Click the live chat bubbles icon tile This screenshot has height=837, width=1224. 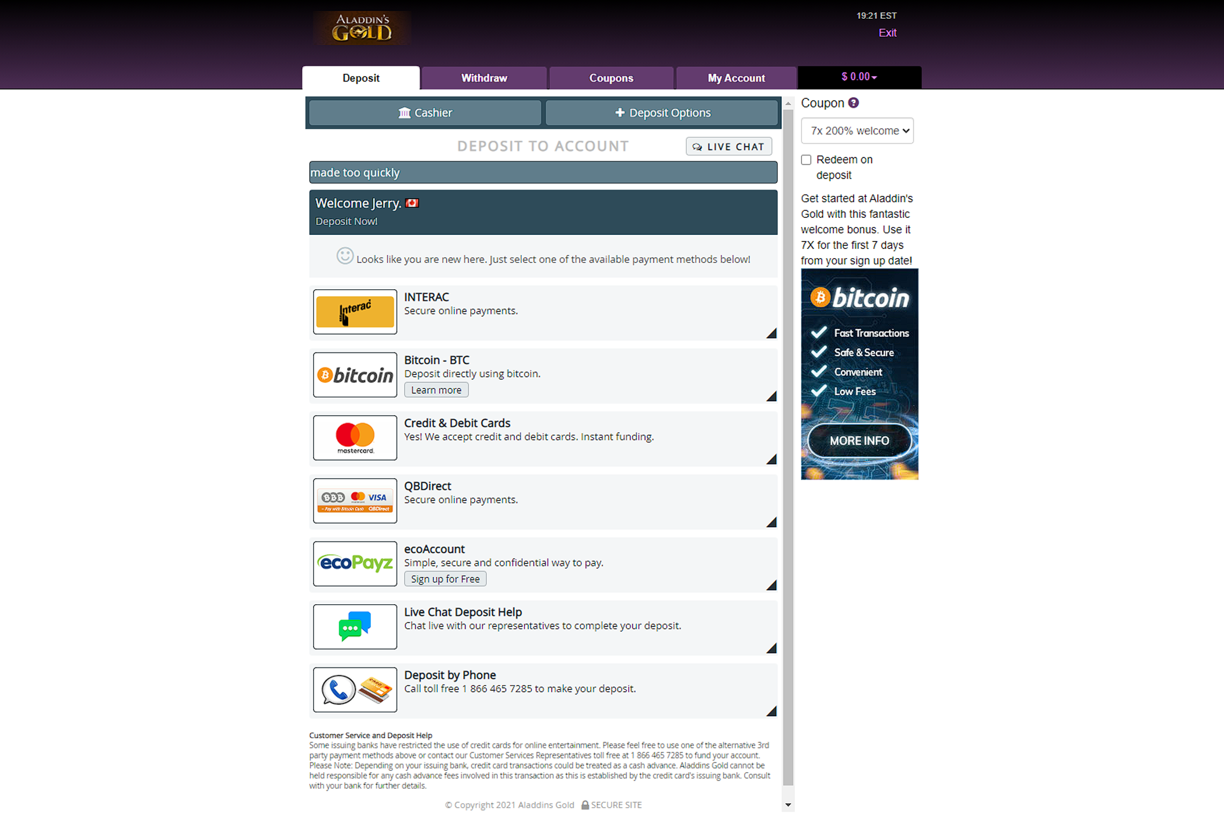pos(355,627)
